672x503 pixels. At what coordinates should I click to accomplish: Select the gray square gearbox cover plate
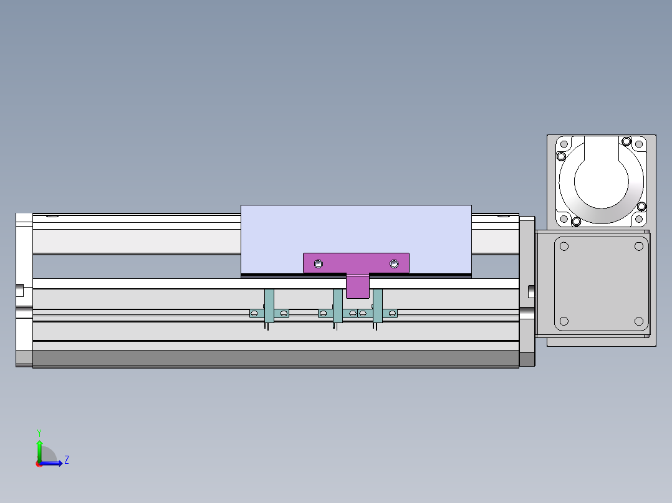coord(602,284)
